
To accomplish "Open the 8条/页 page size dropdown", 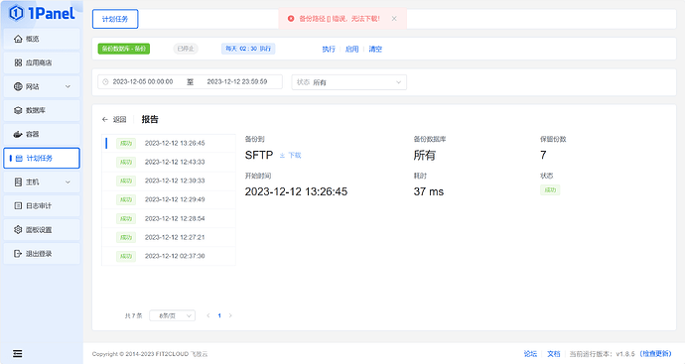I will 172,315.
